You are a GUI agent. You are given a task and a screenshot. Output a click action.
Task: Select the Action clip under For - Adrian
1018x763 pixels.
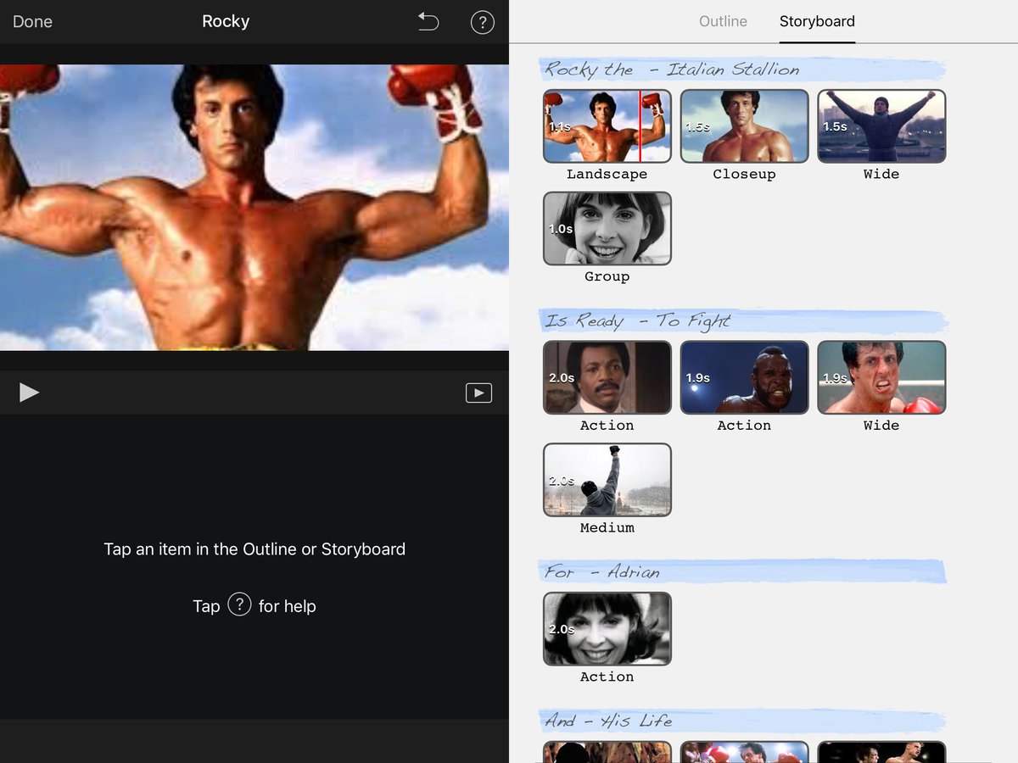(x=607, y=629)
